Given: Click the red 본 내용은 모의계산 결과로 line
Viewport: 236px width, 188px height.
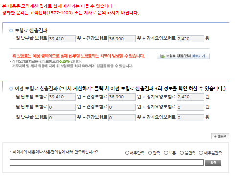Looking at the screenshot, I should coord(58,6).
